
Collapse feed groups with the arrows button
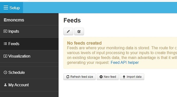pyautogui.click(x=68, y=31)
